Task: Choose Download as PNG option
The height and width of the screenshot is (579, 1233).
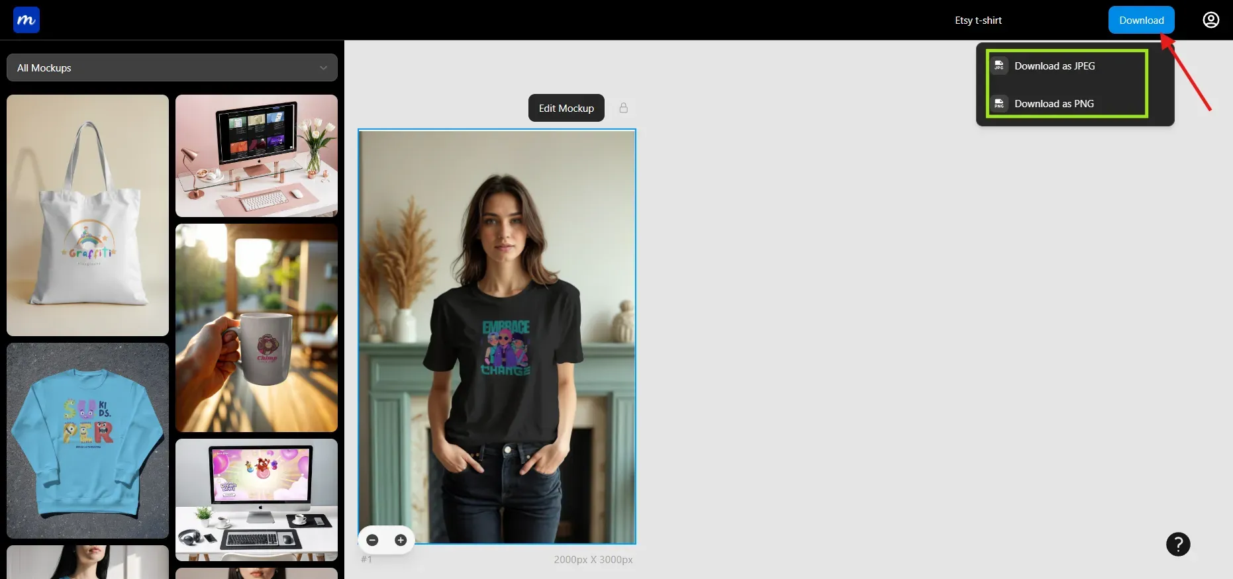Action: (x=1054, y=104)
